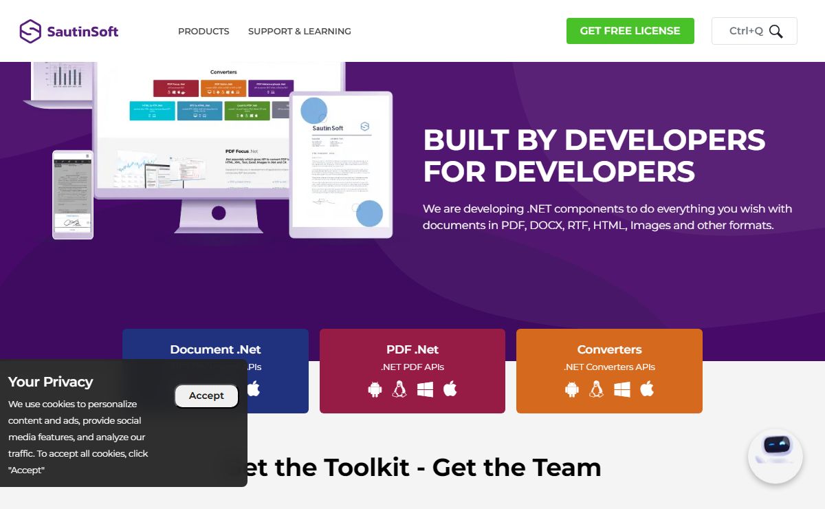This screenshot has width=825, height=509.
Task: Click Linux penguin icon in Converters card
Action: [597, 390]
